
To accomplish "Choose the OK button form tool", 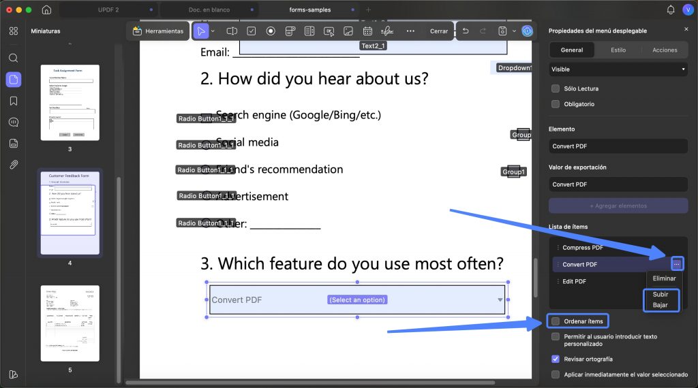I will [329, 31].
